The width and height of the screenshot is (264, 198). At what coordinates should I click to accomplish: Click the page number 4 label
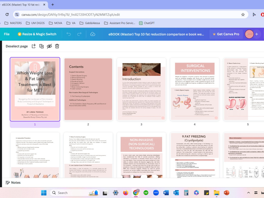pos(195,124)
